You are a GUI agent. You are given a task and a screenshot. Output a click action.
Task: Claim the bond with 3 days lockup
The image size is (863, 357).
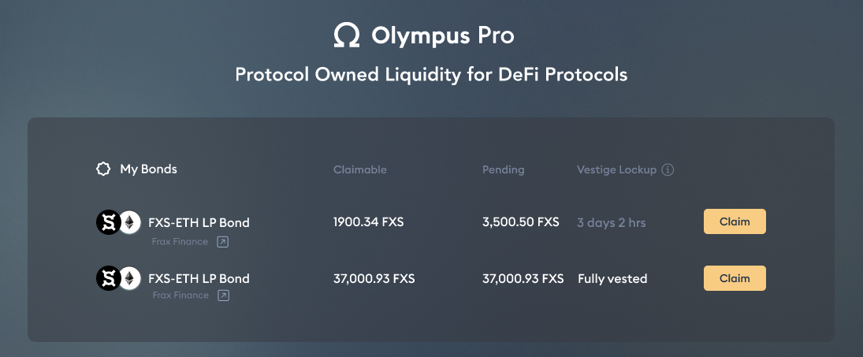[735, 221]
